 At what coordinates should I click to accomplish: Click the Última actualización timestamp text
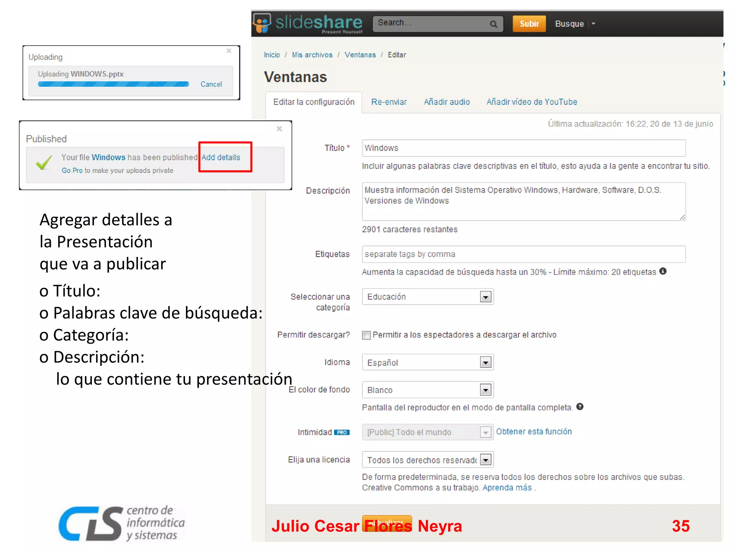pyautogui.click(x=630, y=124)
